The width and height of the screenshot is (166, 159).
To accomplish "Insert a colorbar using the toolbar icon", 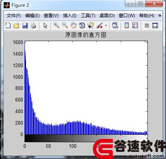I will pyautogui.click(x=127, y=25).
